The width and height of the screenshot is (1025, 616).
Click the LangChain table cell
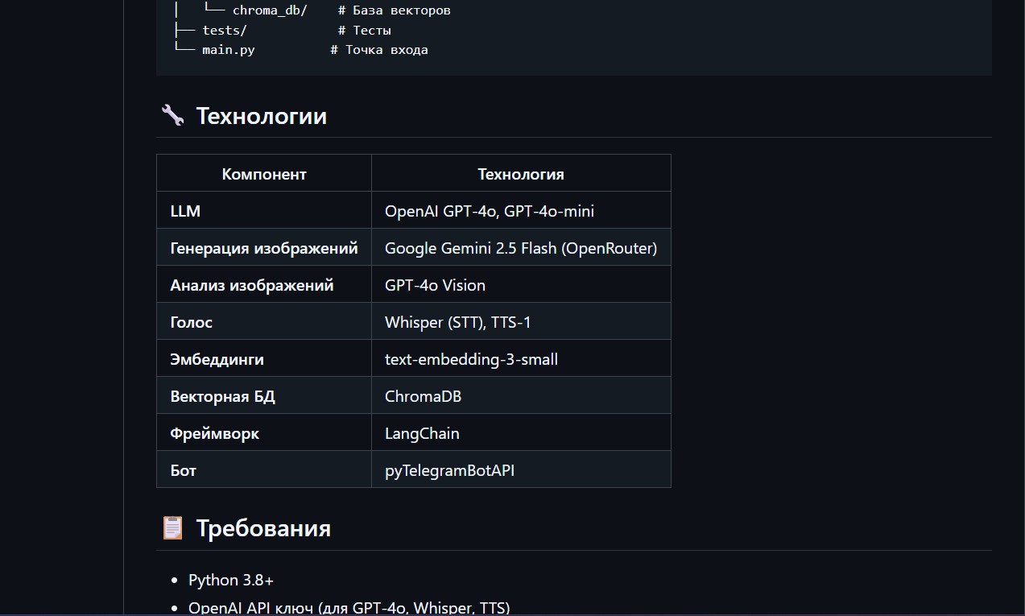pos(521,432)
